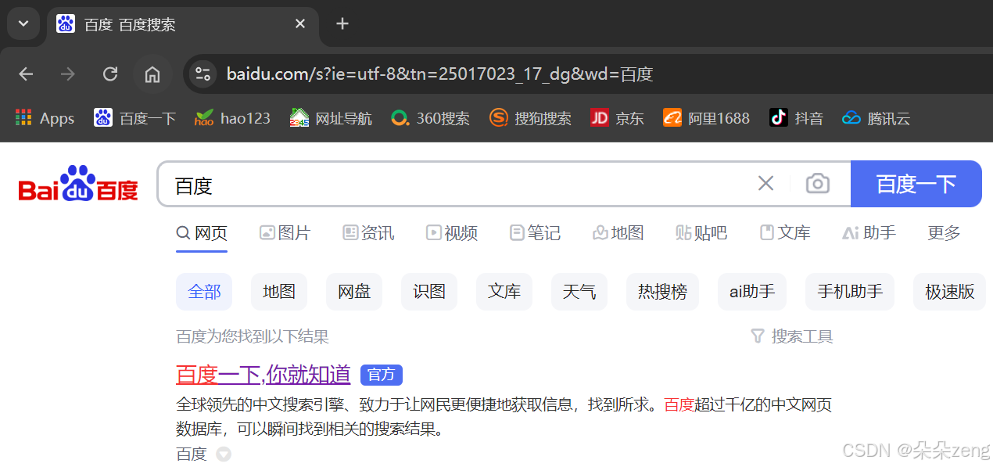The image size is (993, 467).
Task: Switch to the 笔记 tab
Action: (x=535, y=233)
